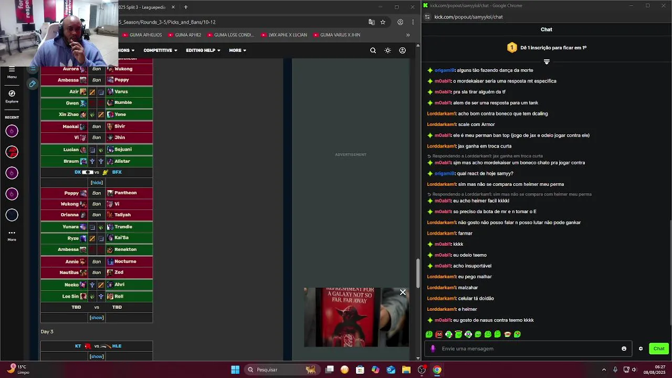Show hidden system tray icons chevron
The width and height of the screenshot is (672, 378).
(x=604, y=370)
